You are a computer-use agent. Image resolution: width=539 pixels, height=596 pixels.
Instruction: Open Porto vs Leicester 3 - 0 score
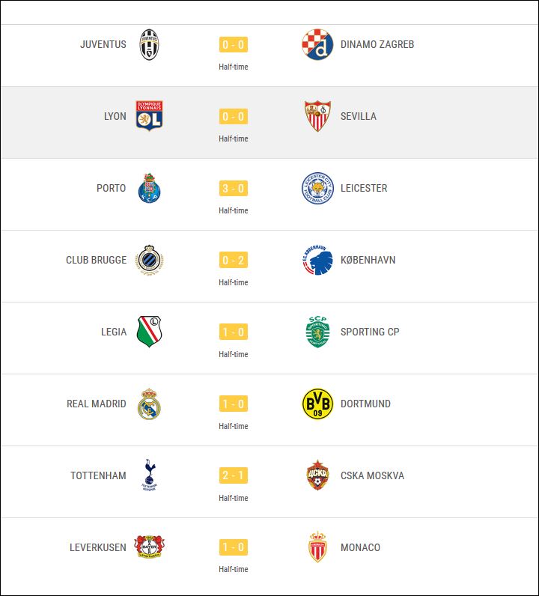[x=234, y=189]
